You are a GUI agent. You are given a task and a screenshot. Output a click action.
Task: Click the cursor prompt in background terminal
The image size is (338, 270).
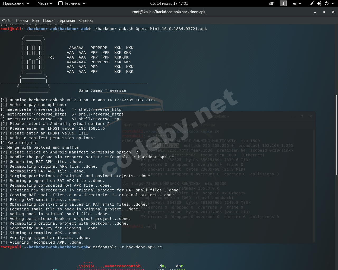[x=154, y=226]
